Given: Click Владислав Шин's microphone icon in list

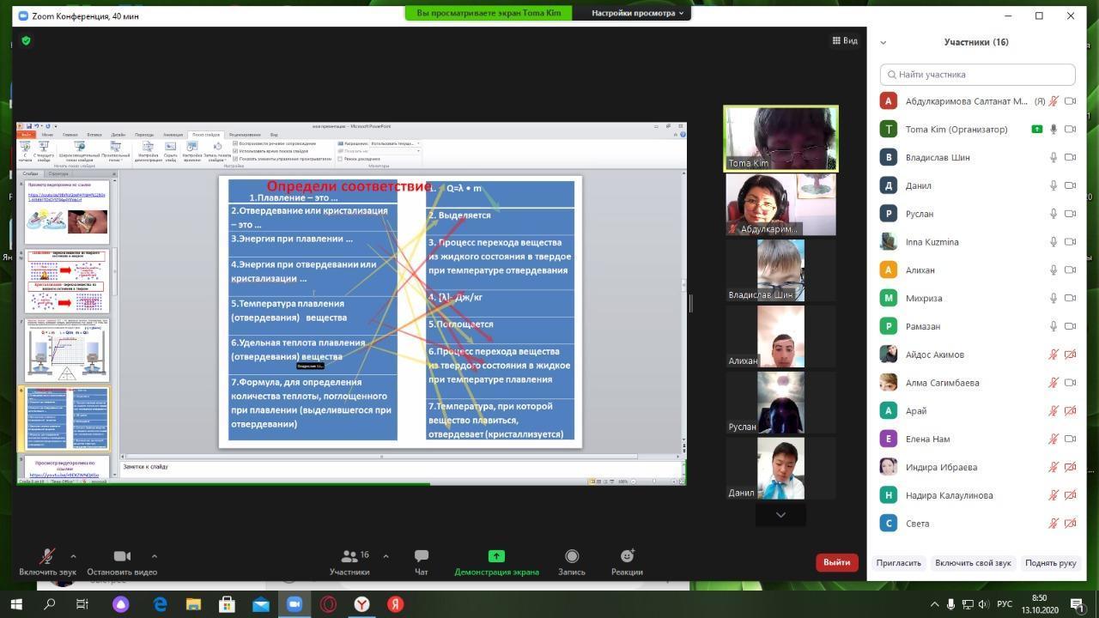Looking at the screenshot, I should pyautogui.click(x=1053, y=157).
